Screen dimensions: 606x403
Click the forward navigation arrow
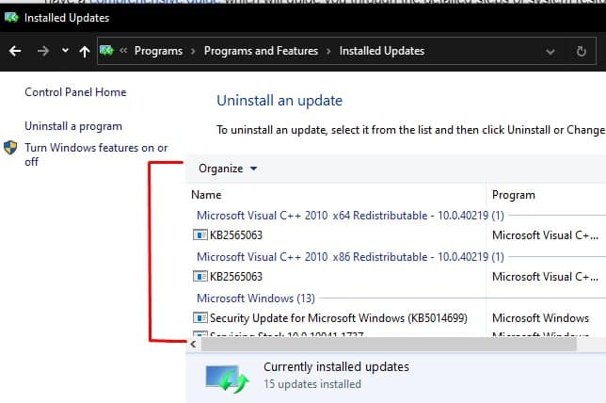[43, 51]
